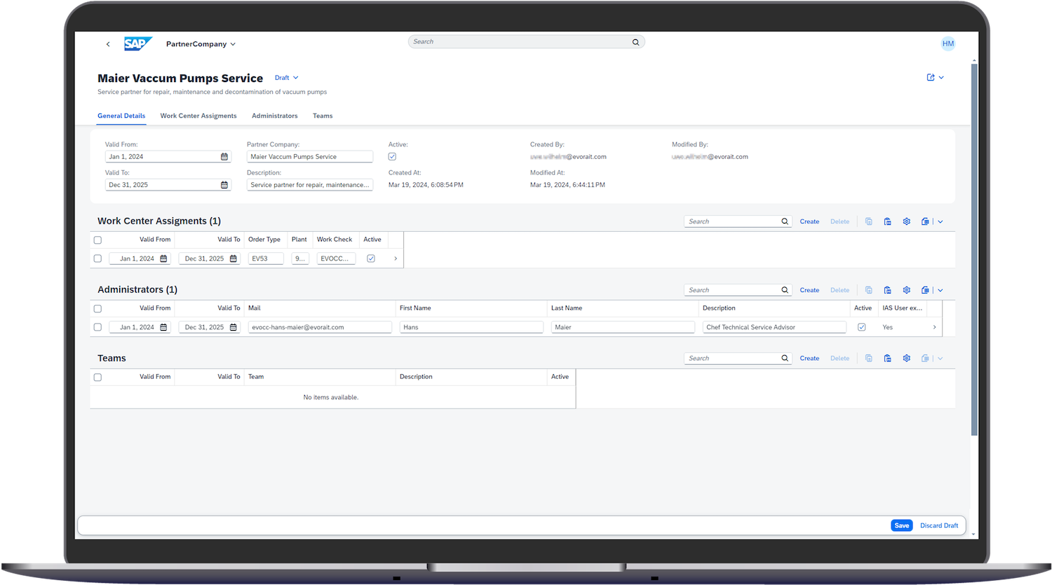
Task: Click the back arrow beside the SAP logo
Action: pos(108,44)
